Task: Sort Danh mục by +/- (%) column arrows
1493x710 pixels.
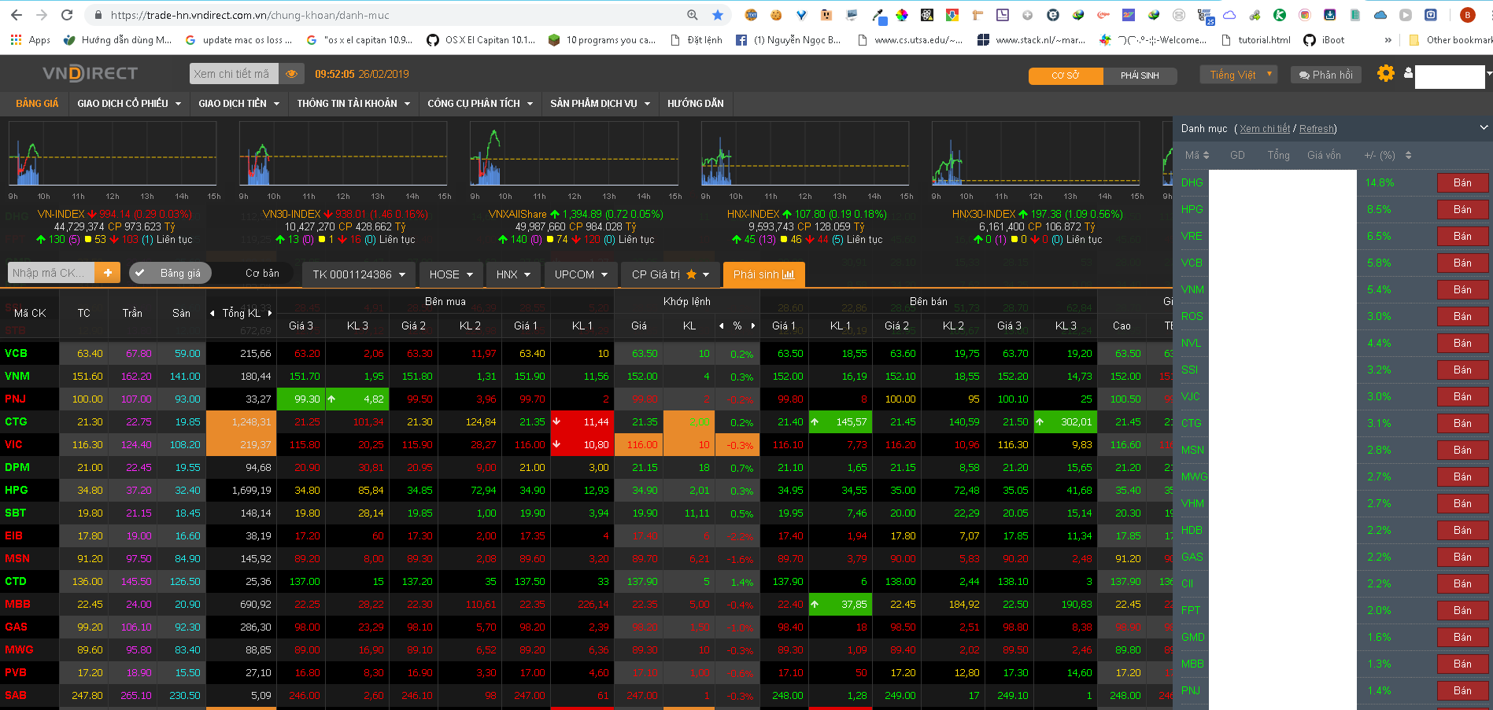Action: [1408, 156]
